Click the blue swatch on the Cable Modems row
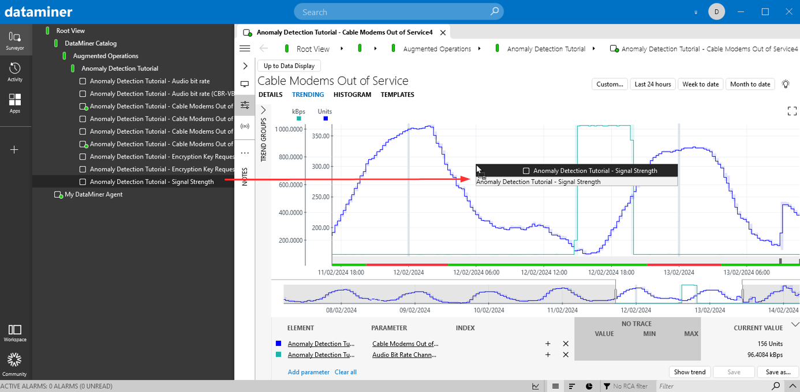The width and height of the screenshot is (800, 392). (x=279, y=344)
